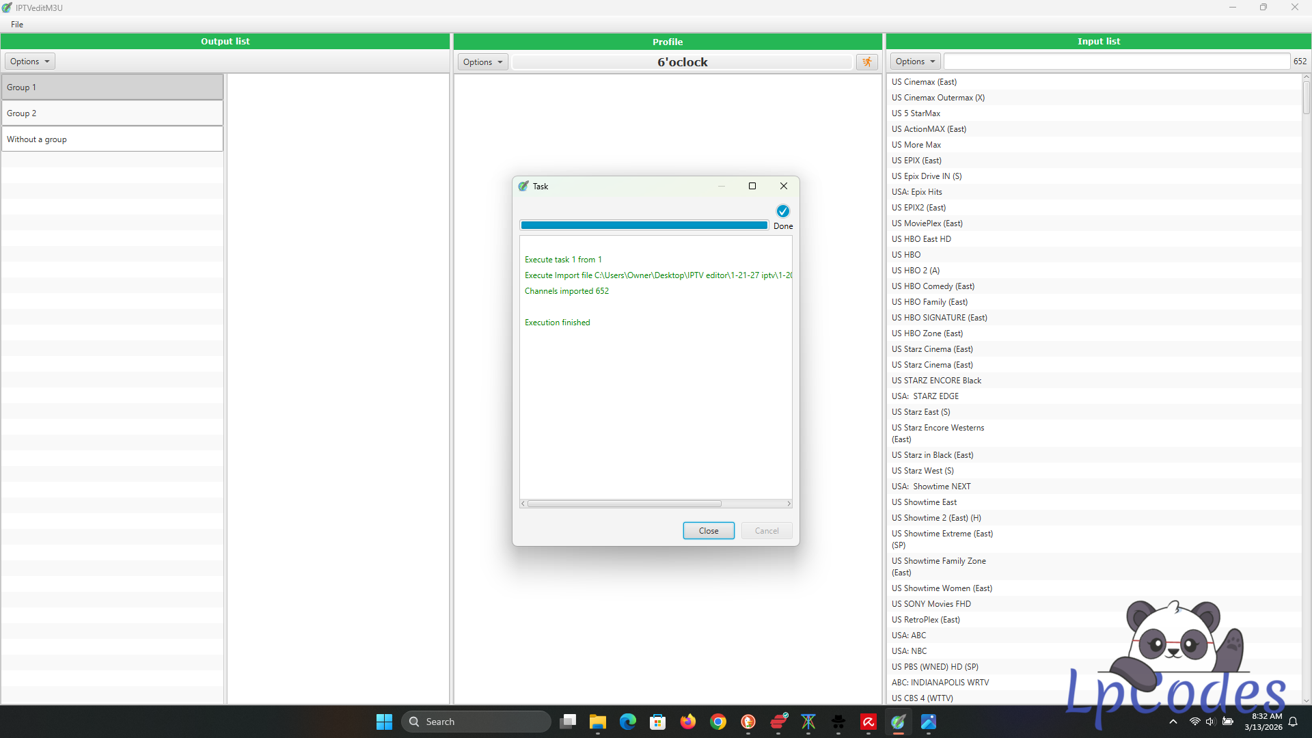This screenshot has width=1312, height=738.
Task: Expand the Input list Options dropdown
Action: coord(916,61)
